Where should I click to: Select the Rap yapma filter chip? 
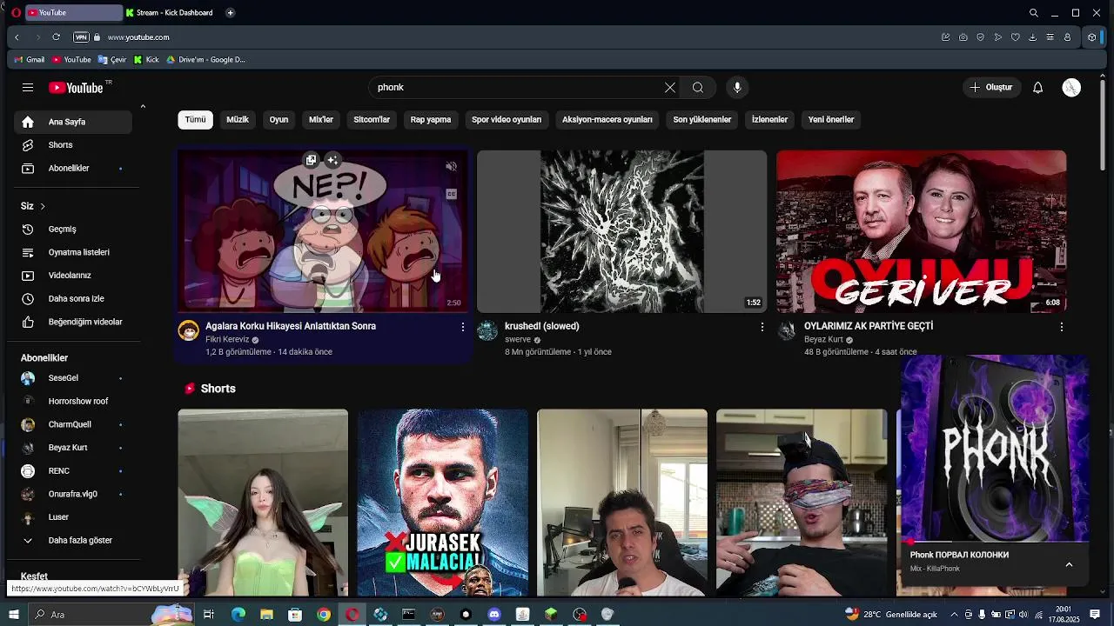pos(431,120)
